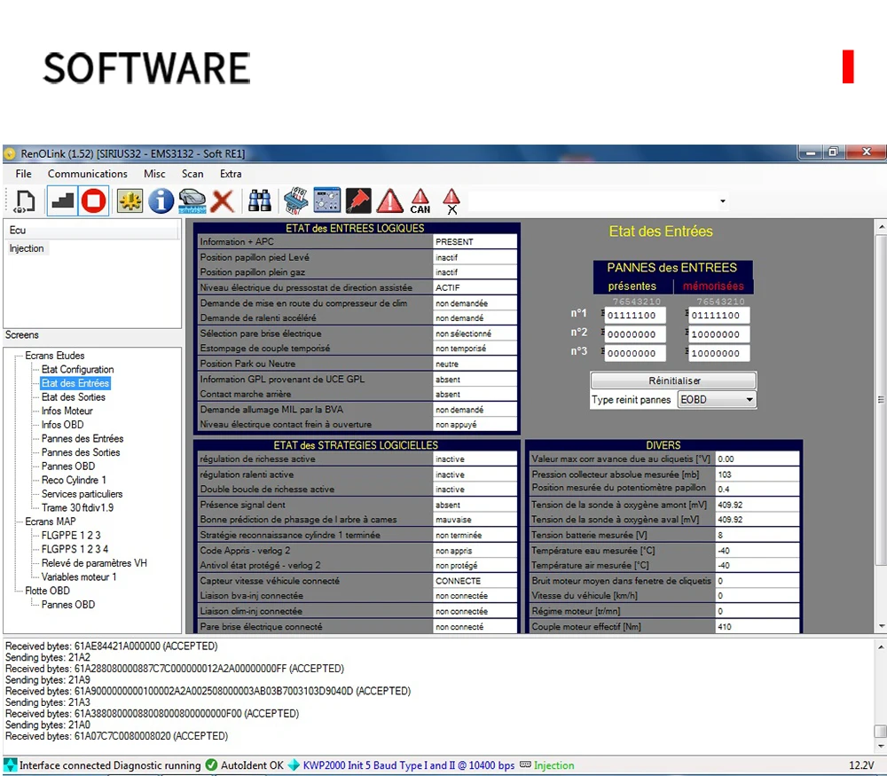This screenshot has width=887, height=776.
Task: Stop diagnostic with the red stop icon
Action: pos(94,200)
